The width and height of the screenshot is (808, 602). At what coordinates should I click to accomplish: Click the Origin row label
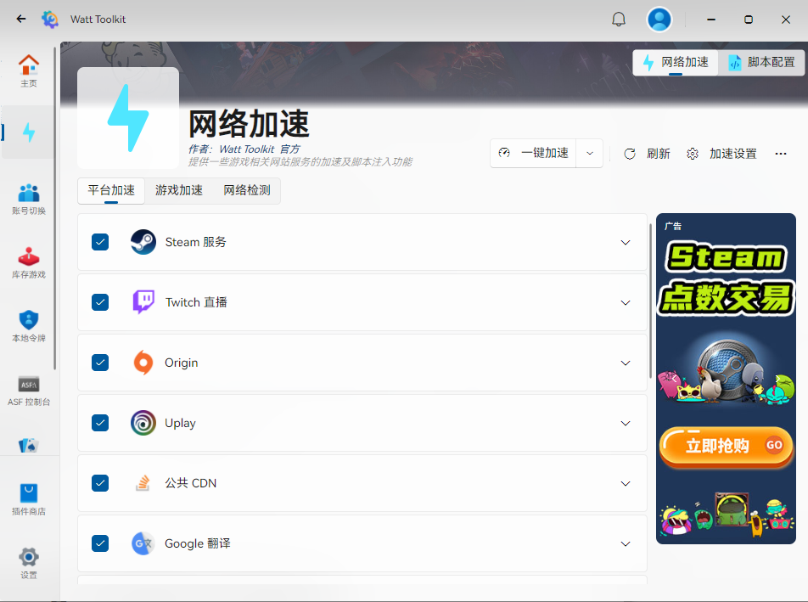181,363
